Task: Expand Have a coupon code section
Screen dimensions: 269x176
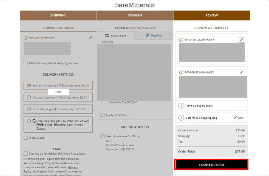Action: (181, 106)
